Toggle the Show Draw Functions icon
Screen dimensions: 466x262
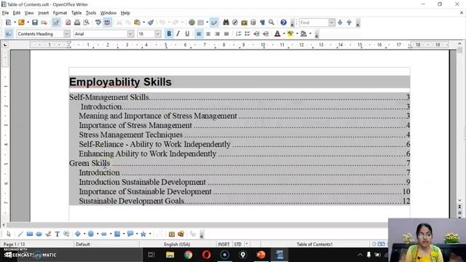click(214, 23)
